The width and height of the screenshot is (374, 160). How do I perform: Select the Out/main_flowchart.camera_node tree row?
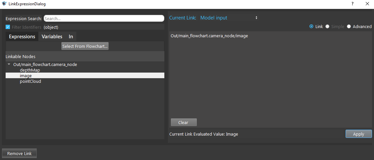click(85, 64)
